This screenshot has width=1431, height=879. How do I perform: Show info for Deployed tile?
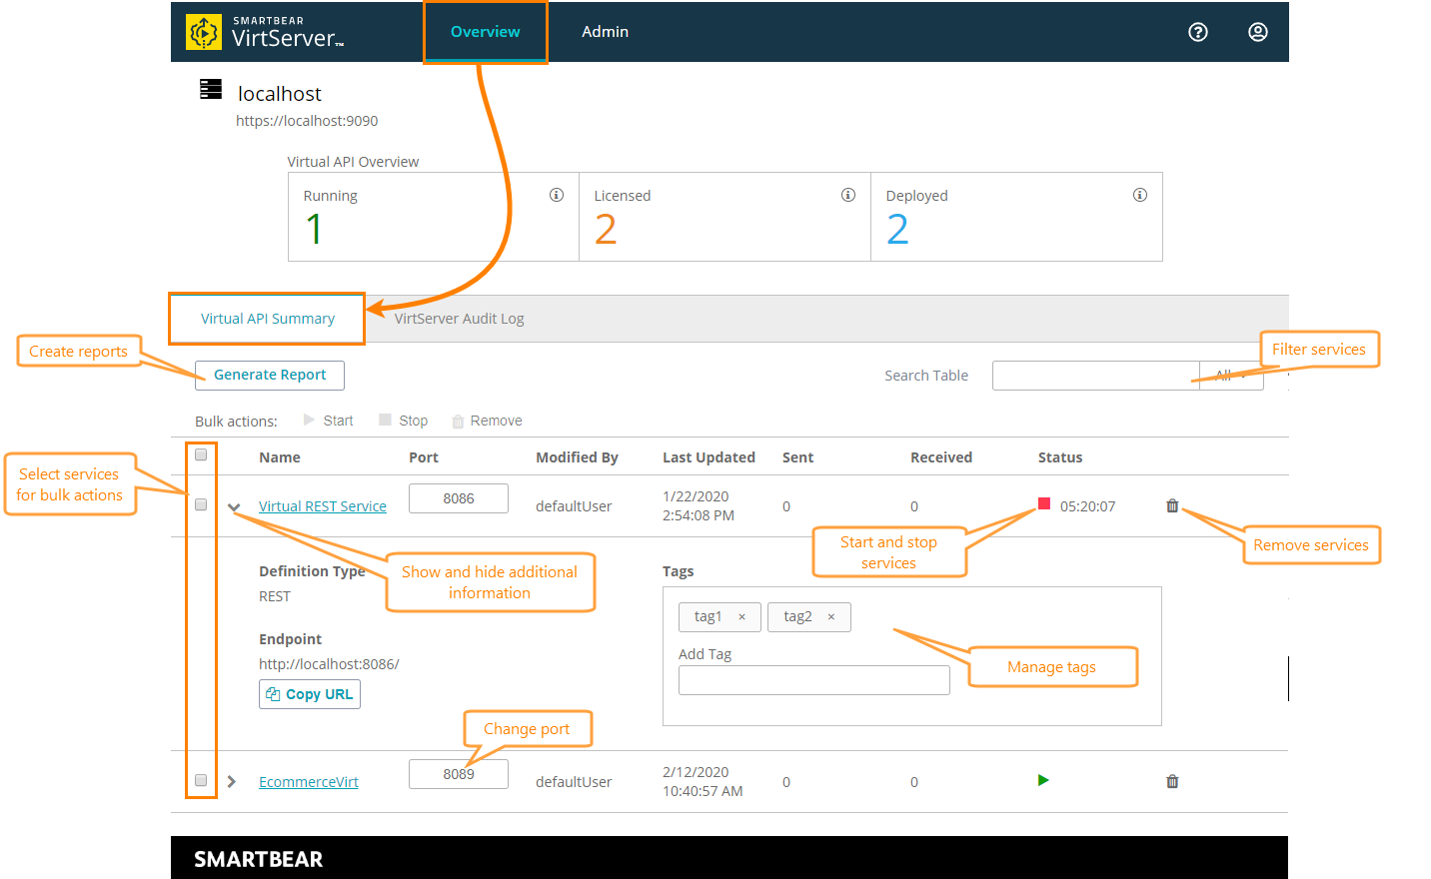tap(1140, 195)
